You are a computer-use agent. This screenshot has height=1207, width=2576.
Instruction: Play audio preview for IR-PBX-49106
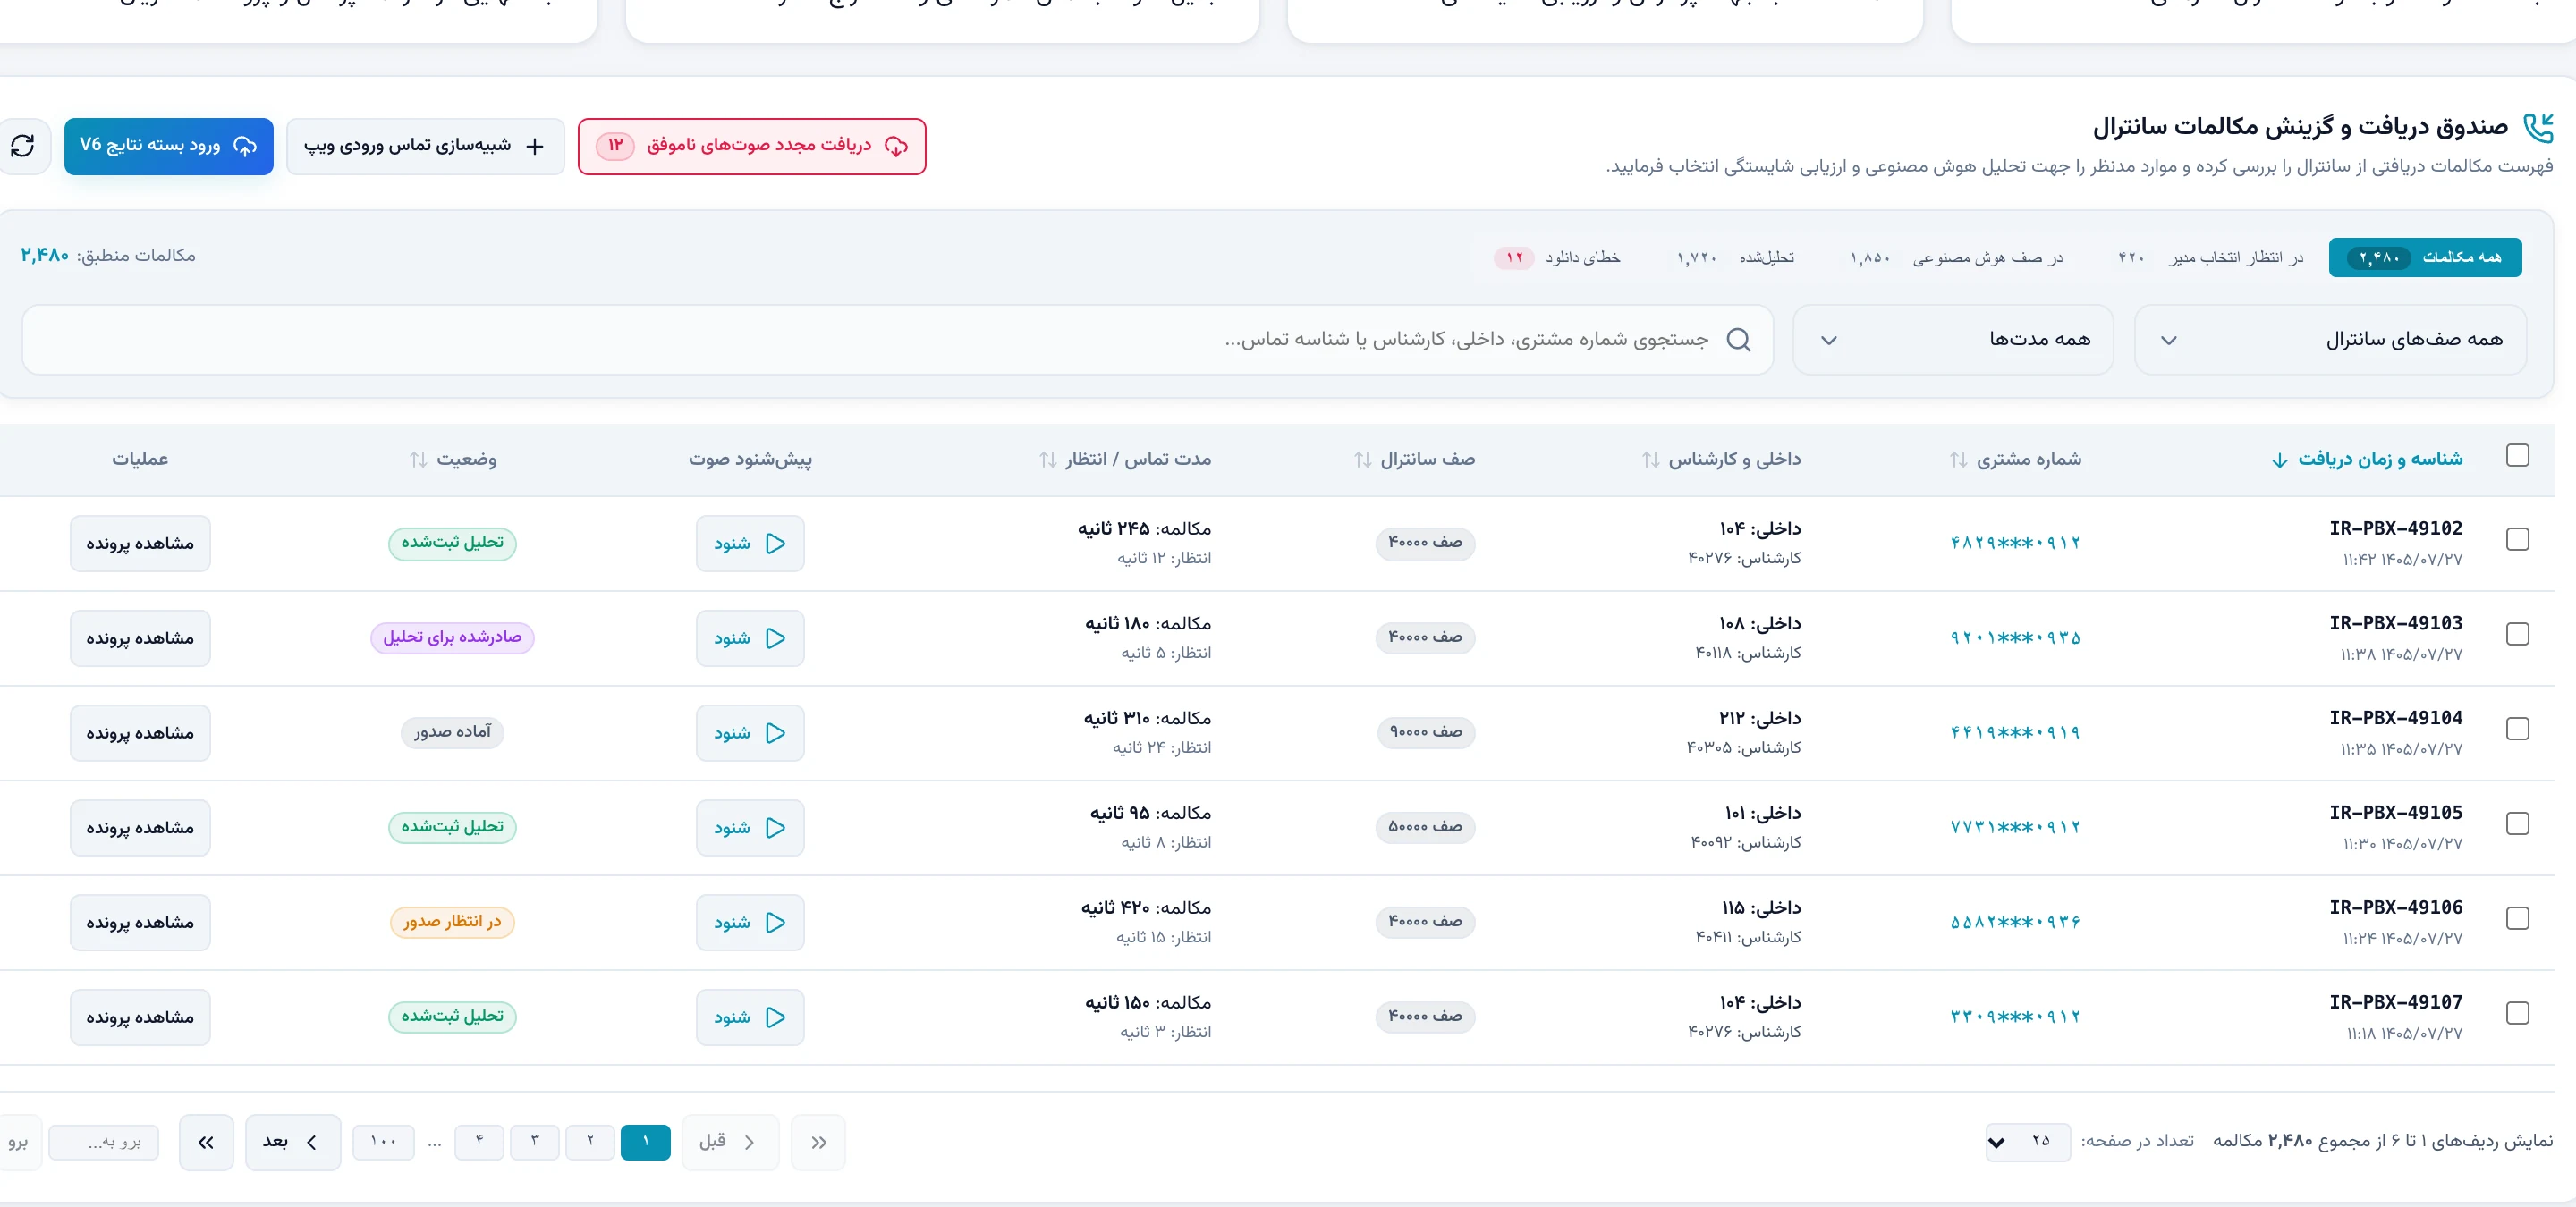click(x=750, y=922)
